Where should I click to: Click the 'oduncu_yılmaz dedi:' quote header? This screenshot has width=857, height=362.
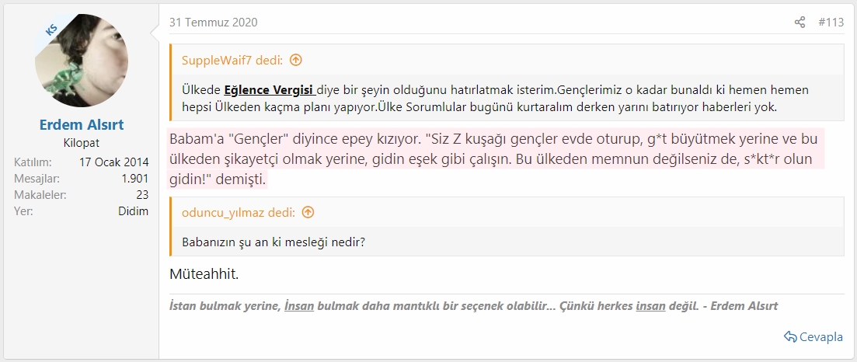(239, 212)
